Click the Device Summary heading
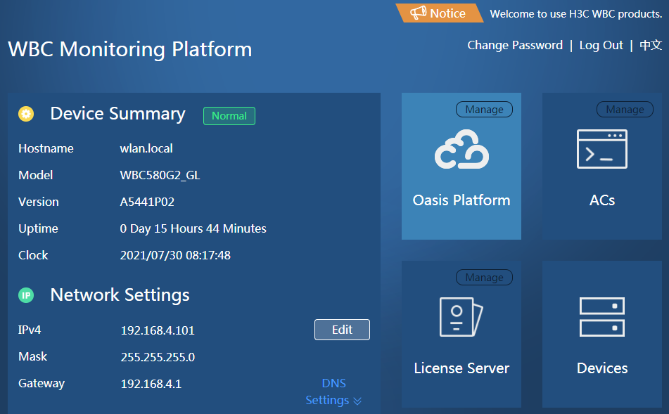669x414 pixels. 117,114
